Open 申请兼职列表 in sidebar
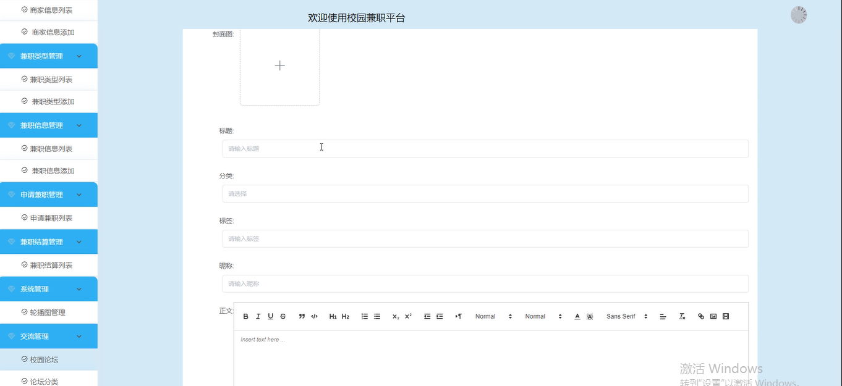 [x=49, y=218]
